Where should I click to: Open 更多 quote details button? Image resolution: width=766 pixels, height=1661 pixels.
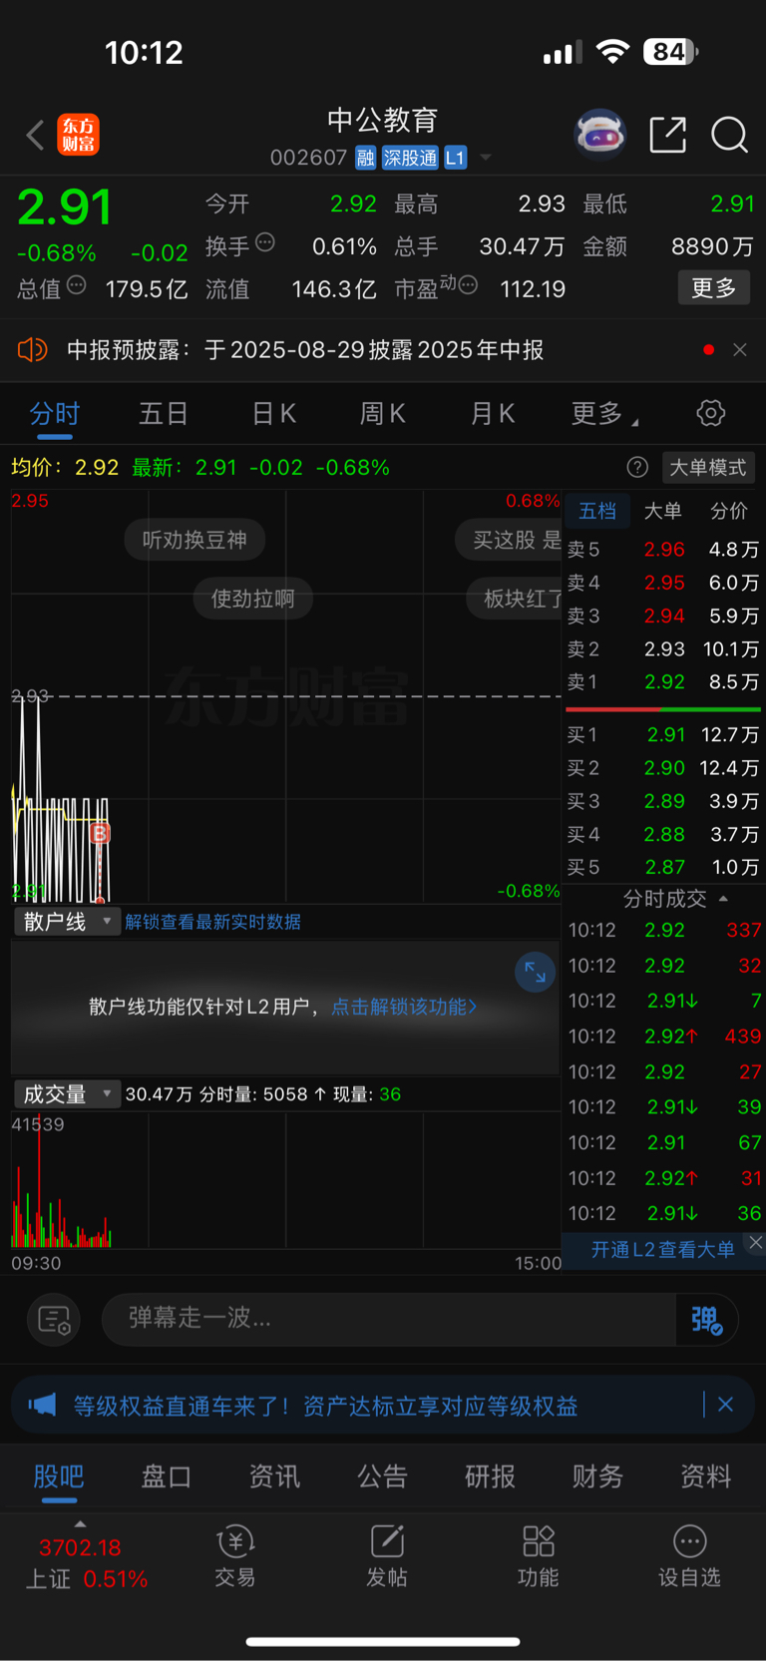click(714, 288)
